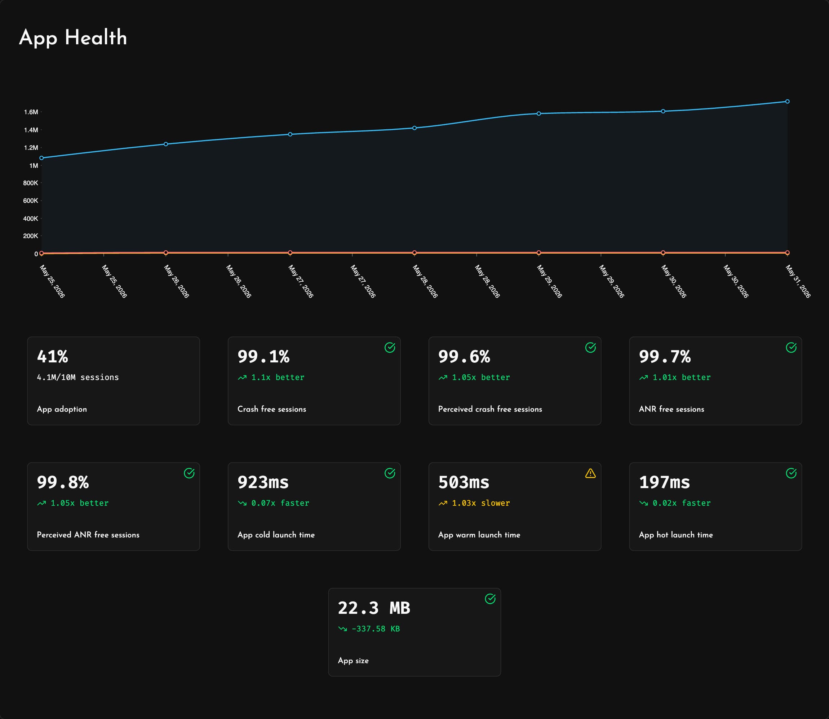The height and width of the screenshot is (719, 829).
Task: Click yellow trend arrow beside 1.03x slower
Action: pos(443,503)
